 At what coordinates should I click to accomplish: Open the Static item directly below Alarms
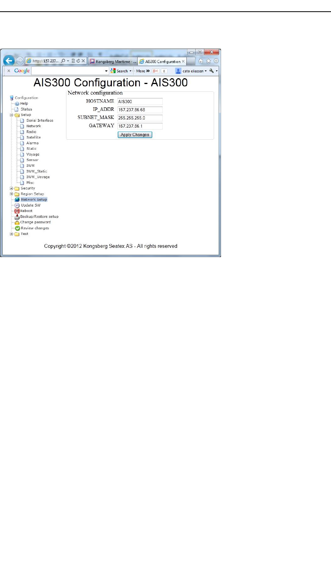click(x=31, y=149)
